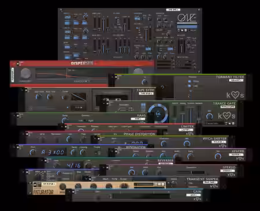Click the Tape Stop play button
Image resolution: width=260 pixels, height=211 pixels.
tap(78, 108)
